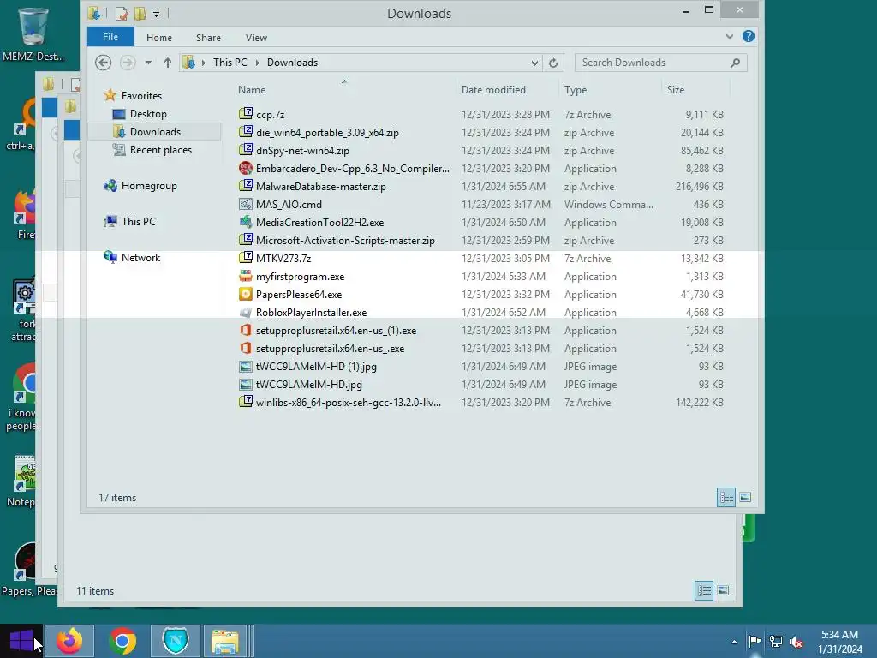877x658 pixels.
Task: Open the shield app on the taskbar
Action: 176,641
